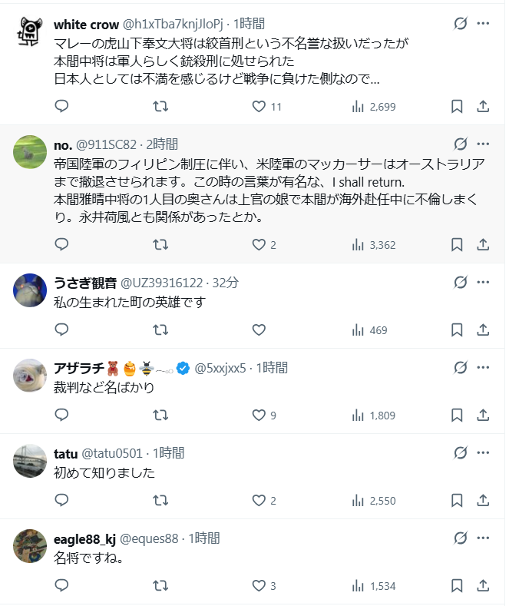
Task: Open more options on eagle88_kj's post
Action: click(x=483, y=538)
